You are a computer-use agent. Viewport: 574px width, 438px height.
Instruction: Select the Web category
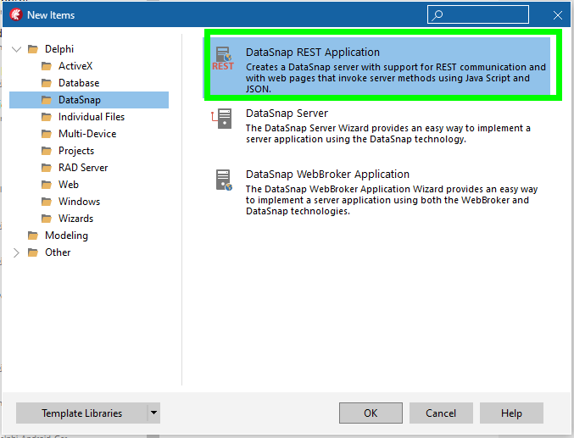pos(69,185)
